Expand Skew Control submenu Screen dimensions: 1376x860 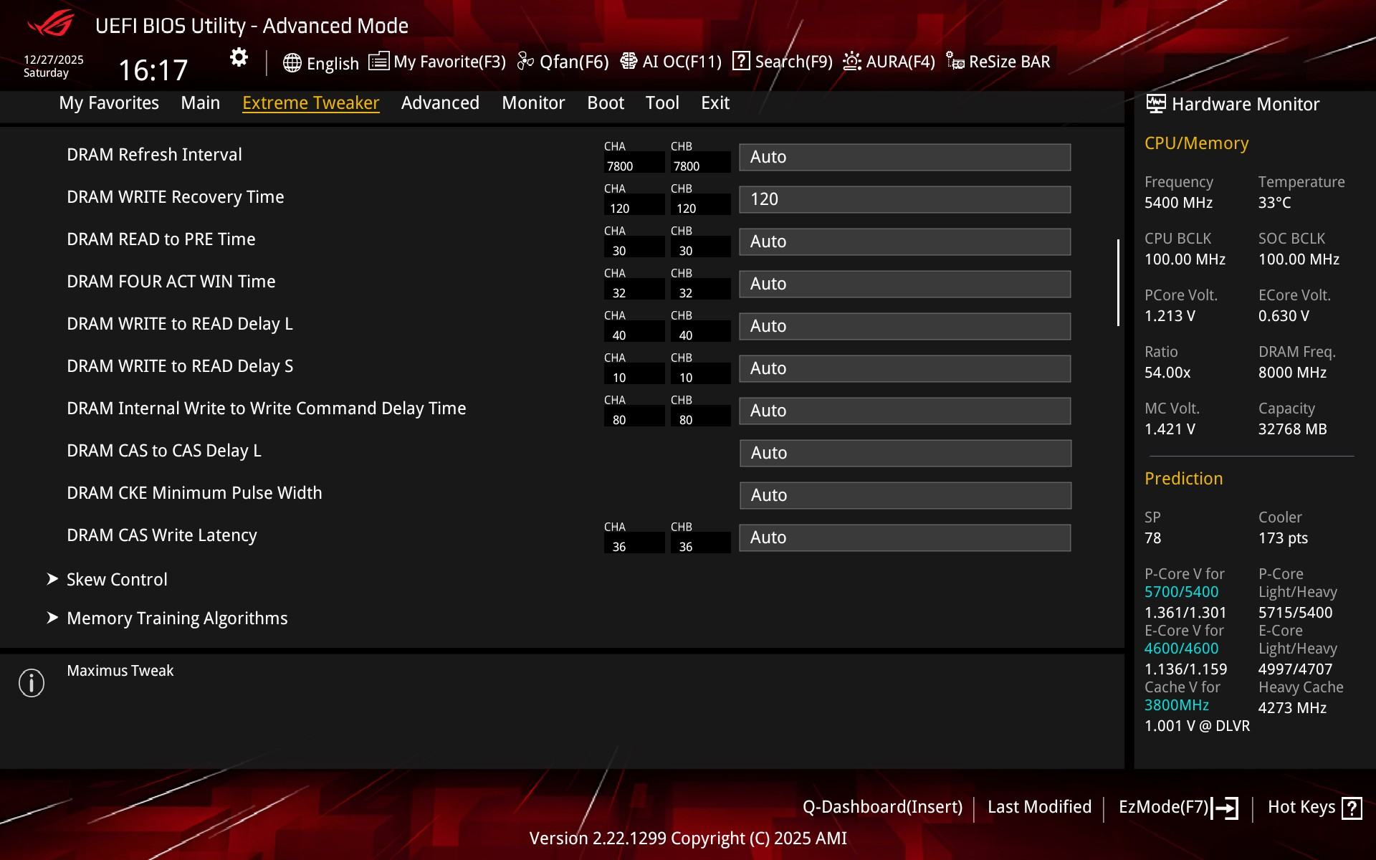[117, 579]
